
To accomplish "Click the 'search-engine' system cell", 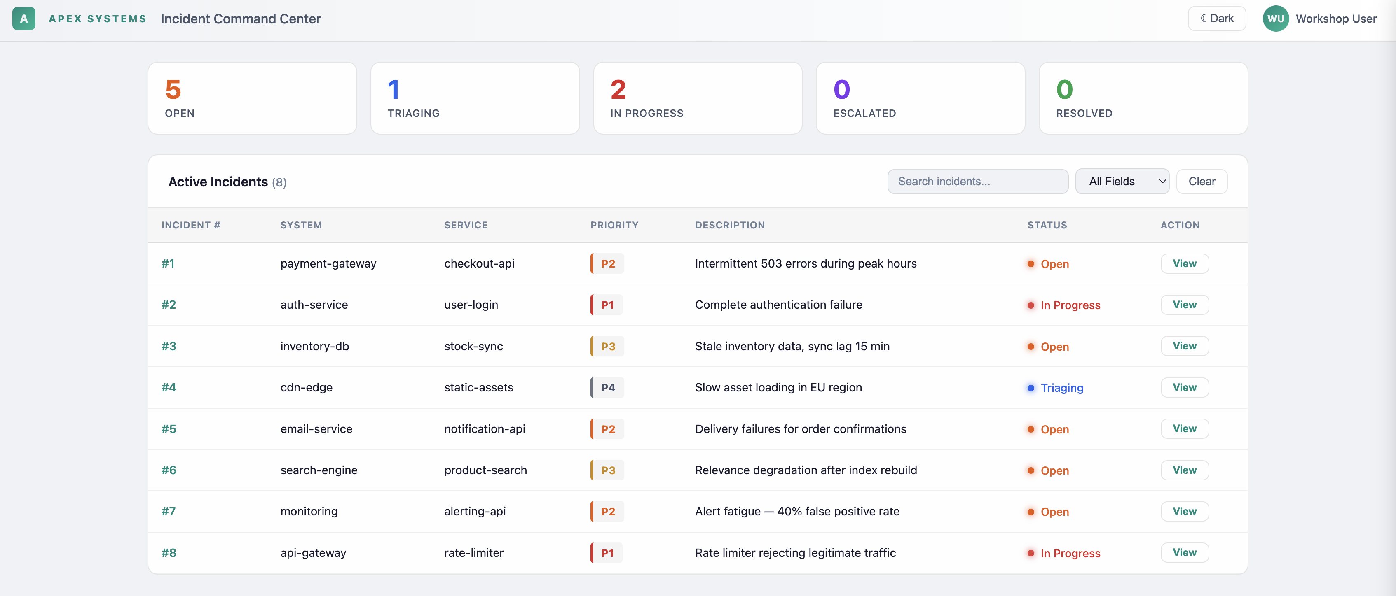I will [x=319, y=470].
